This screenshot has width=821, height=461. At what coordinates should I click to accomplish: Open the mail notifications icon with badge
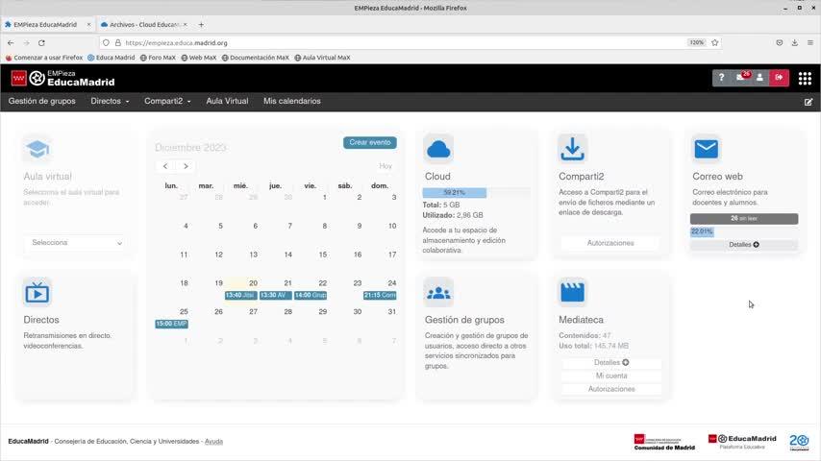point(741,78)
